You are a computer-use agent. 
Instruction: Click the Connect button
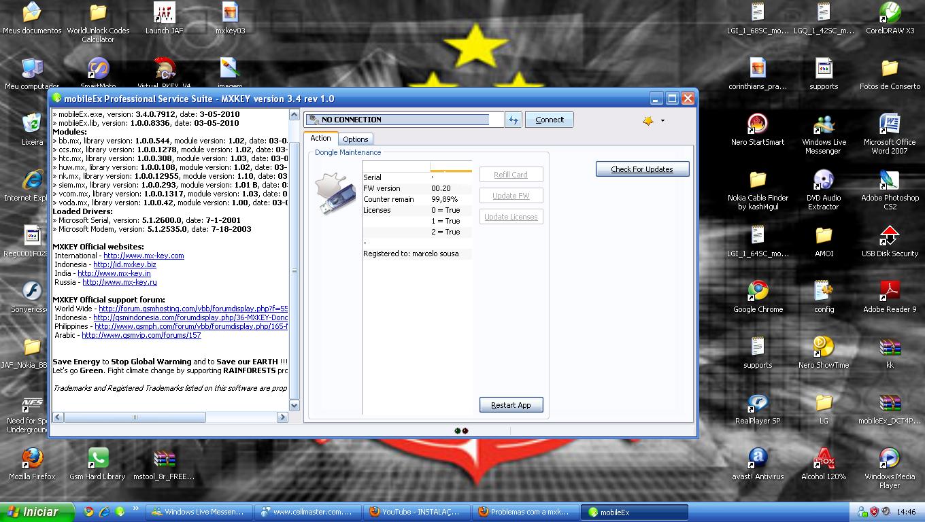pos(549,120)
